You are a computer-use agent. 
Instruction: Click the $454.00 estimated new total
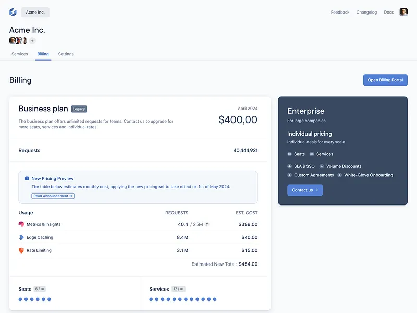point(248,264)
